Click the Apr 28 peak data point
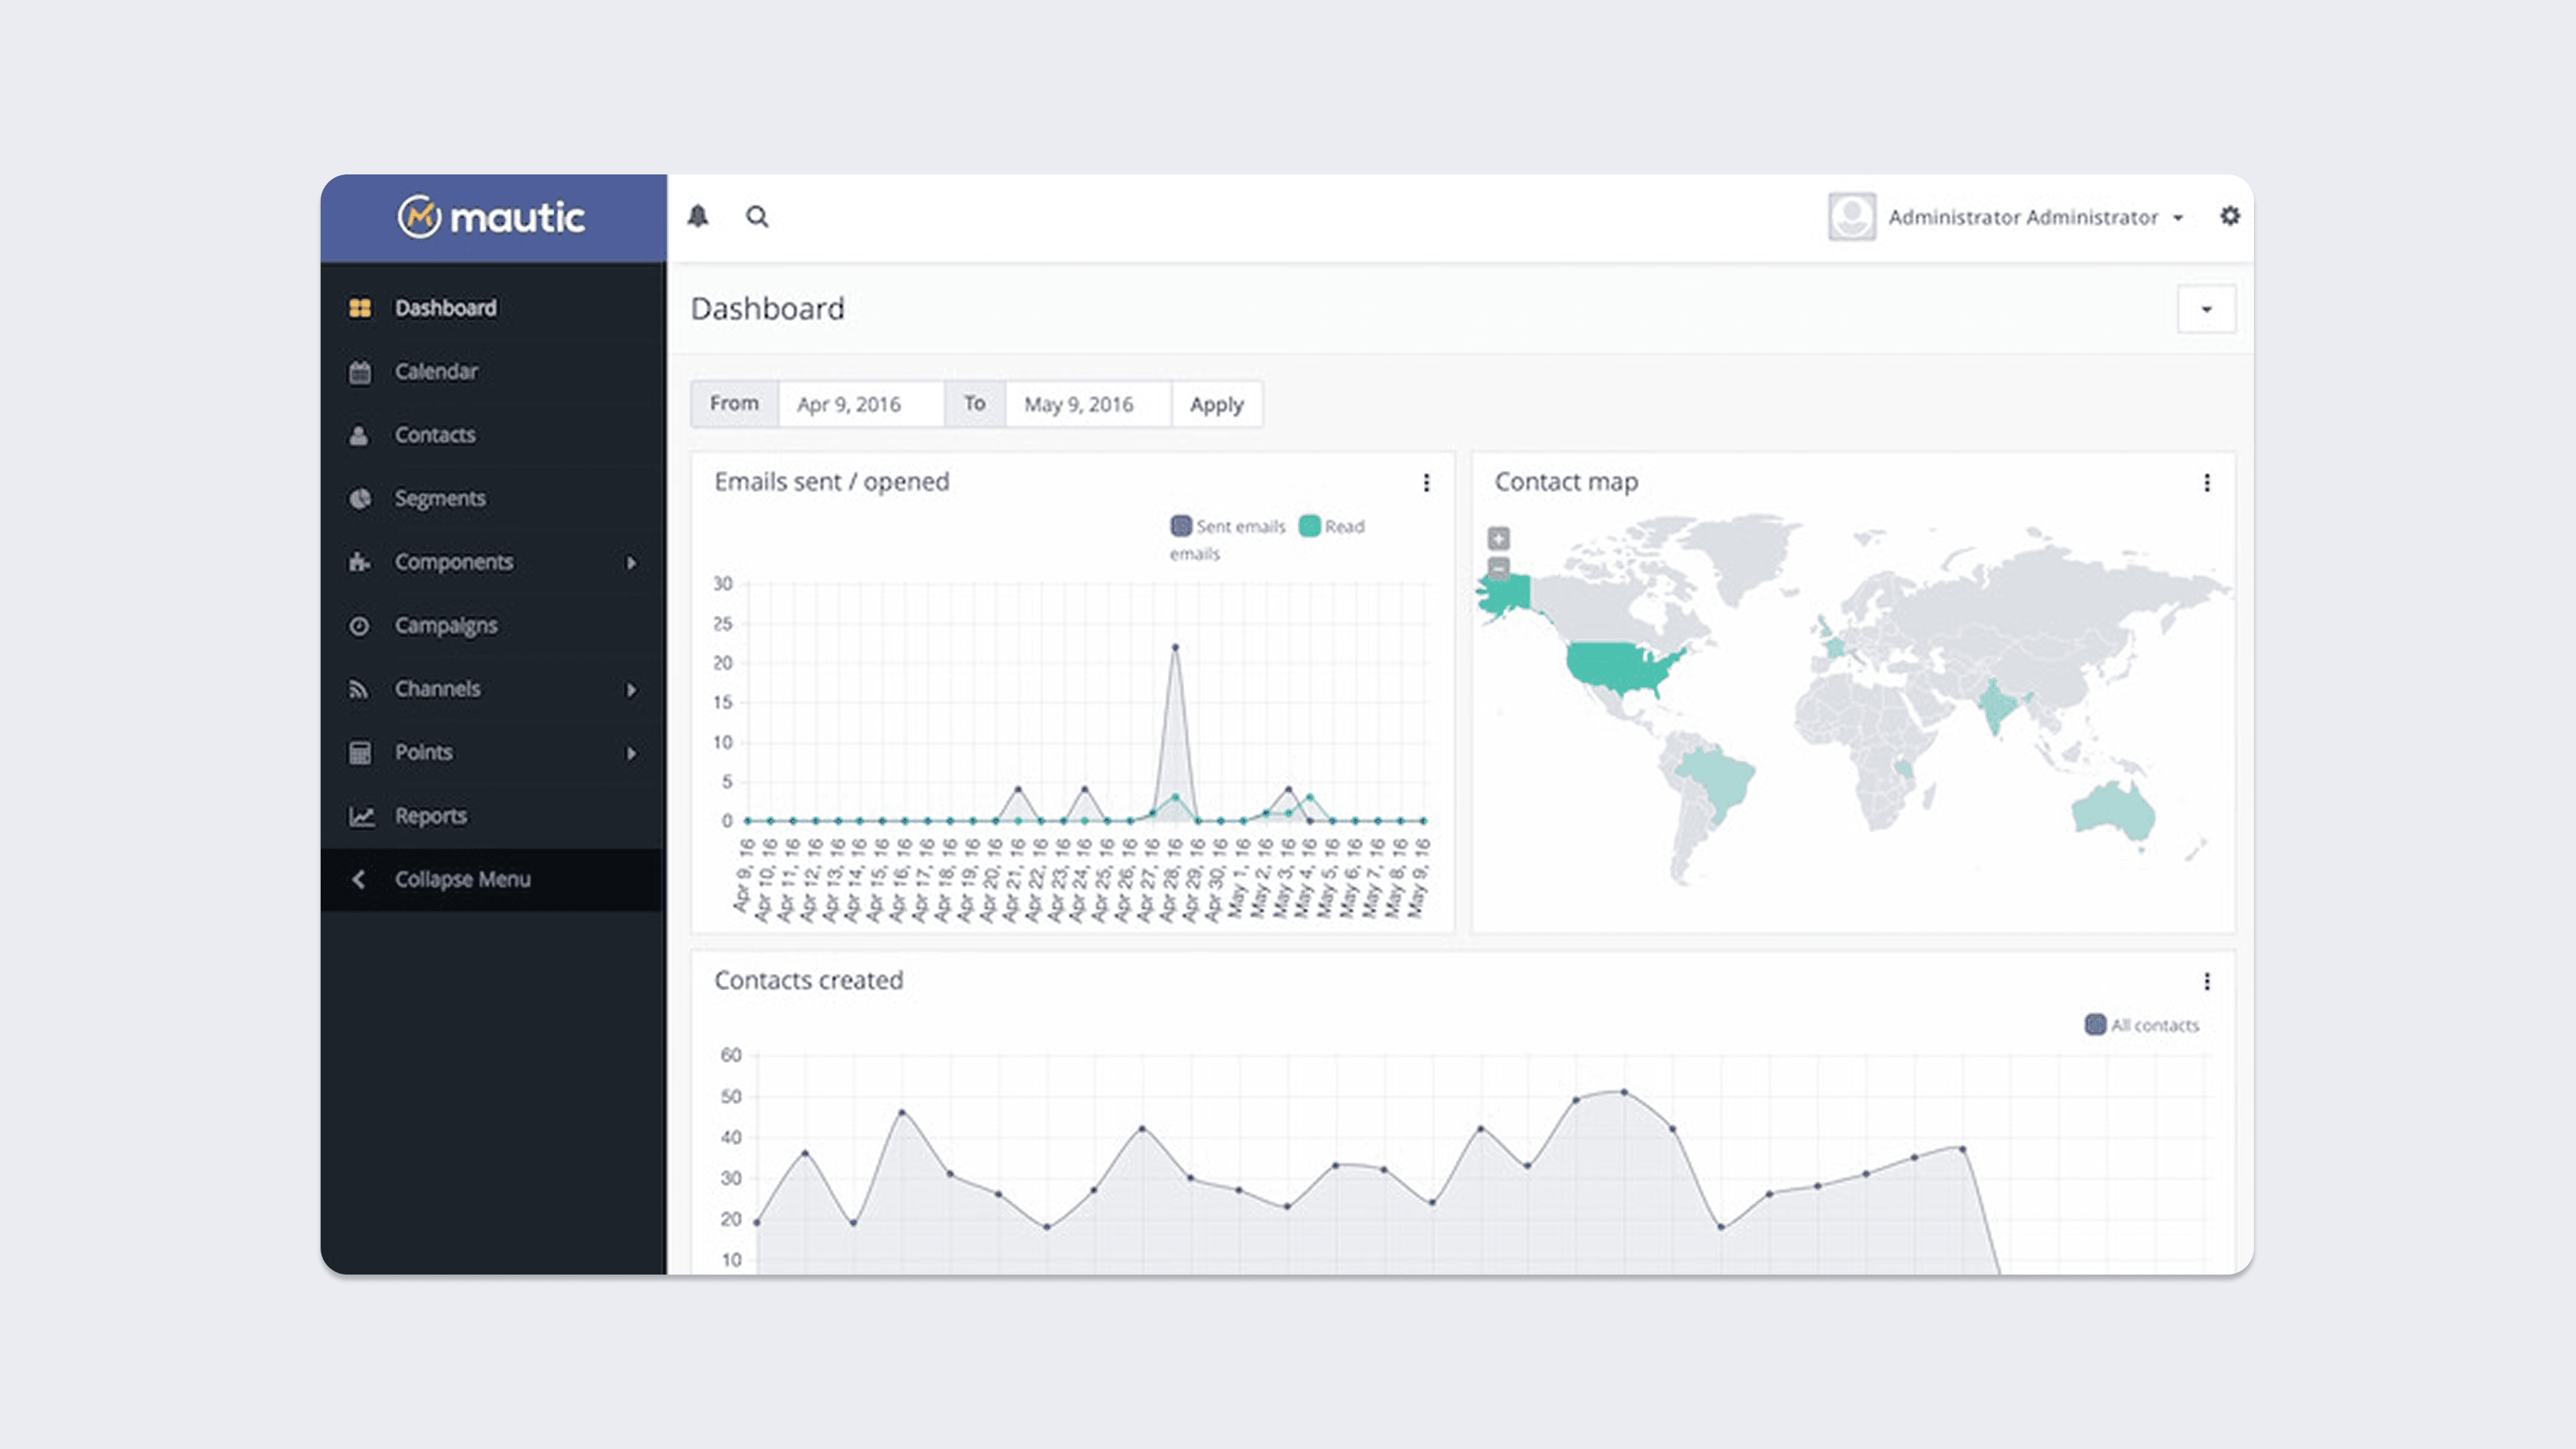The width and height of the screenshot is (2576, 1449). [x=1175, y=647]
